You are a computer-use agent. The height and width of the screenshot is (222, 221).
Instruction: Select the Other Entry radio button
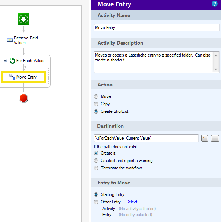coord(96,202)
